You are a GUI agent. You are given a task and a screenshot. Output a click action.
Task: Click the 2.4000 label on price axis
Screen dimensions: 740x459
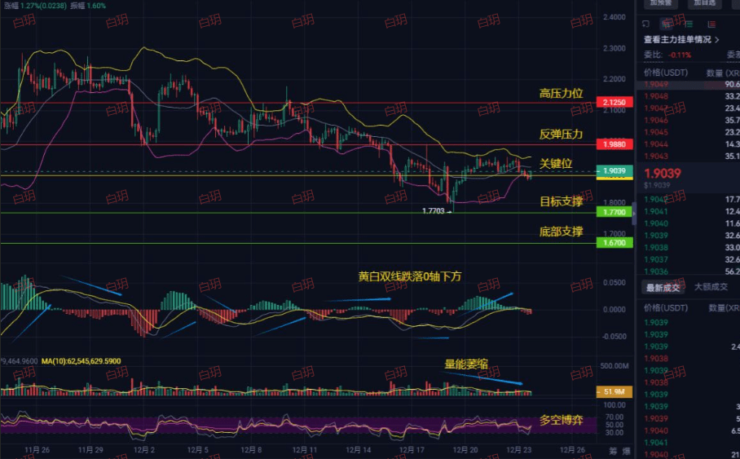(x=614, y=17)
